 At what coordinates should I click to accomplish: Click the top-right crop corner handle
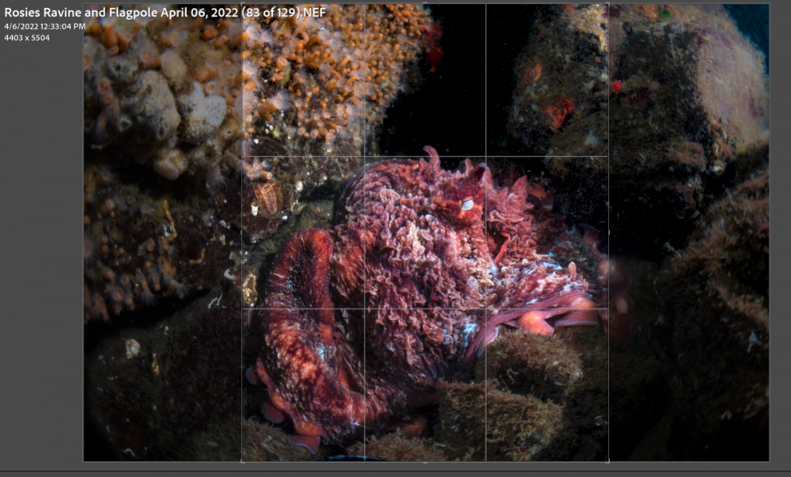coord(608,4)
